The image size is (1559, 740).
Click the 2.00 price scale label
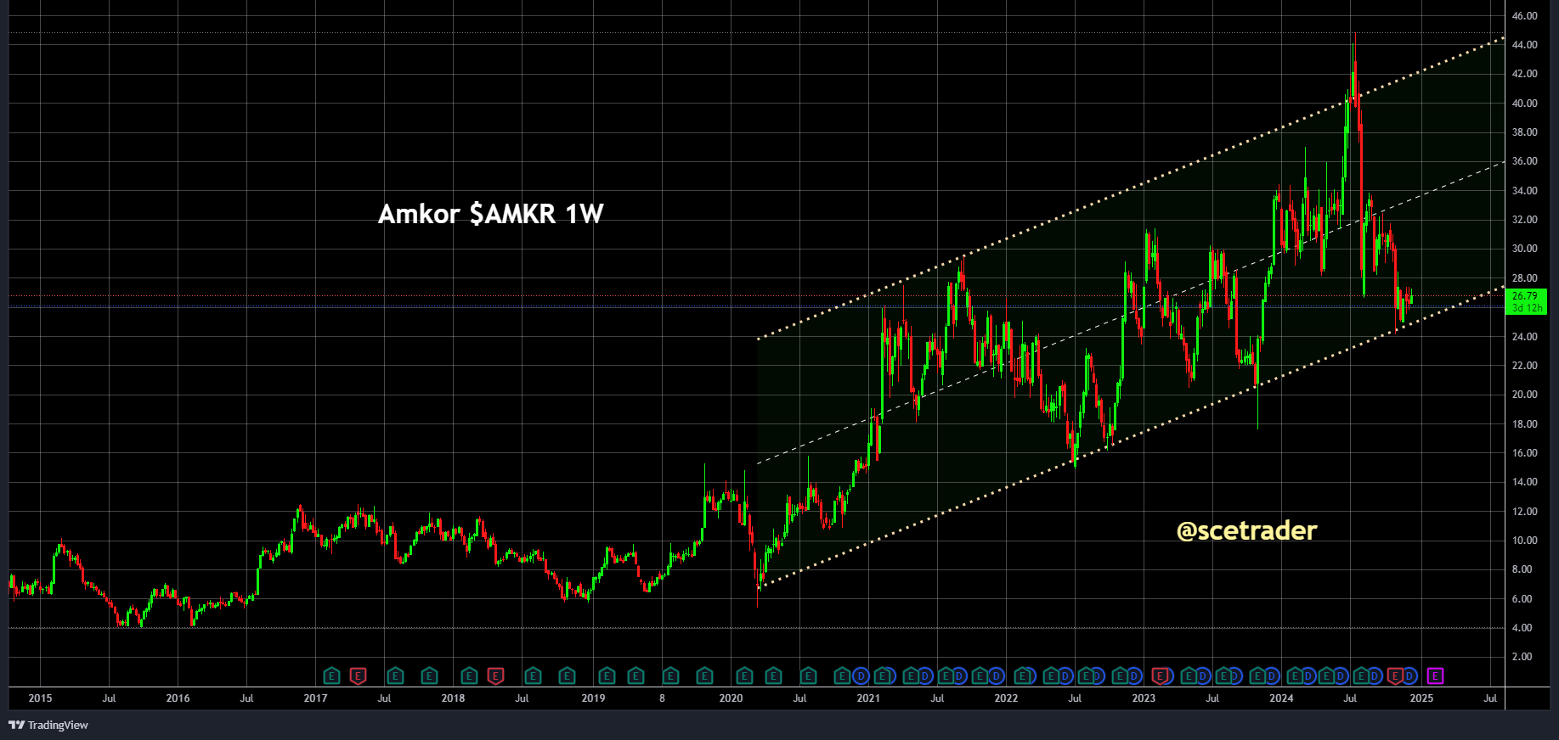[x=1522, y=657]
